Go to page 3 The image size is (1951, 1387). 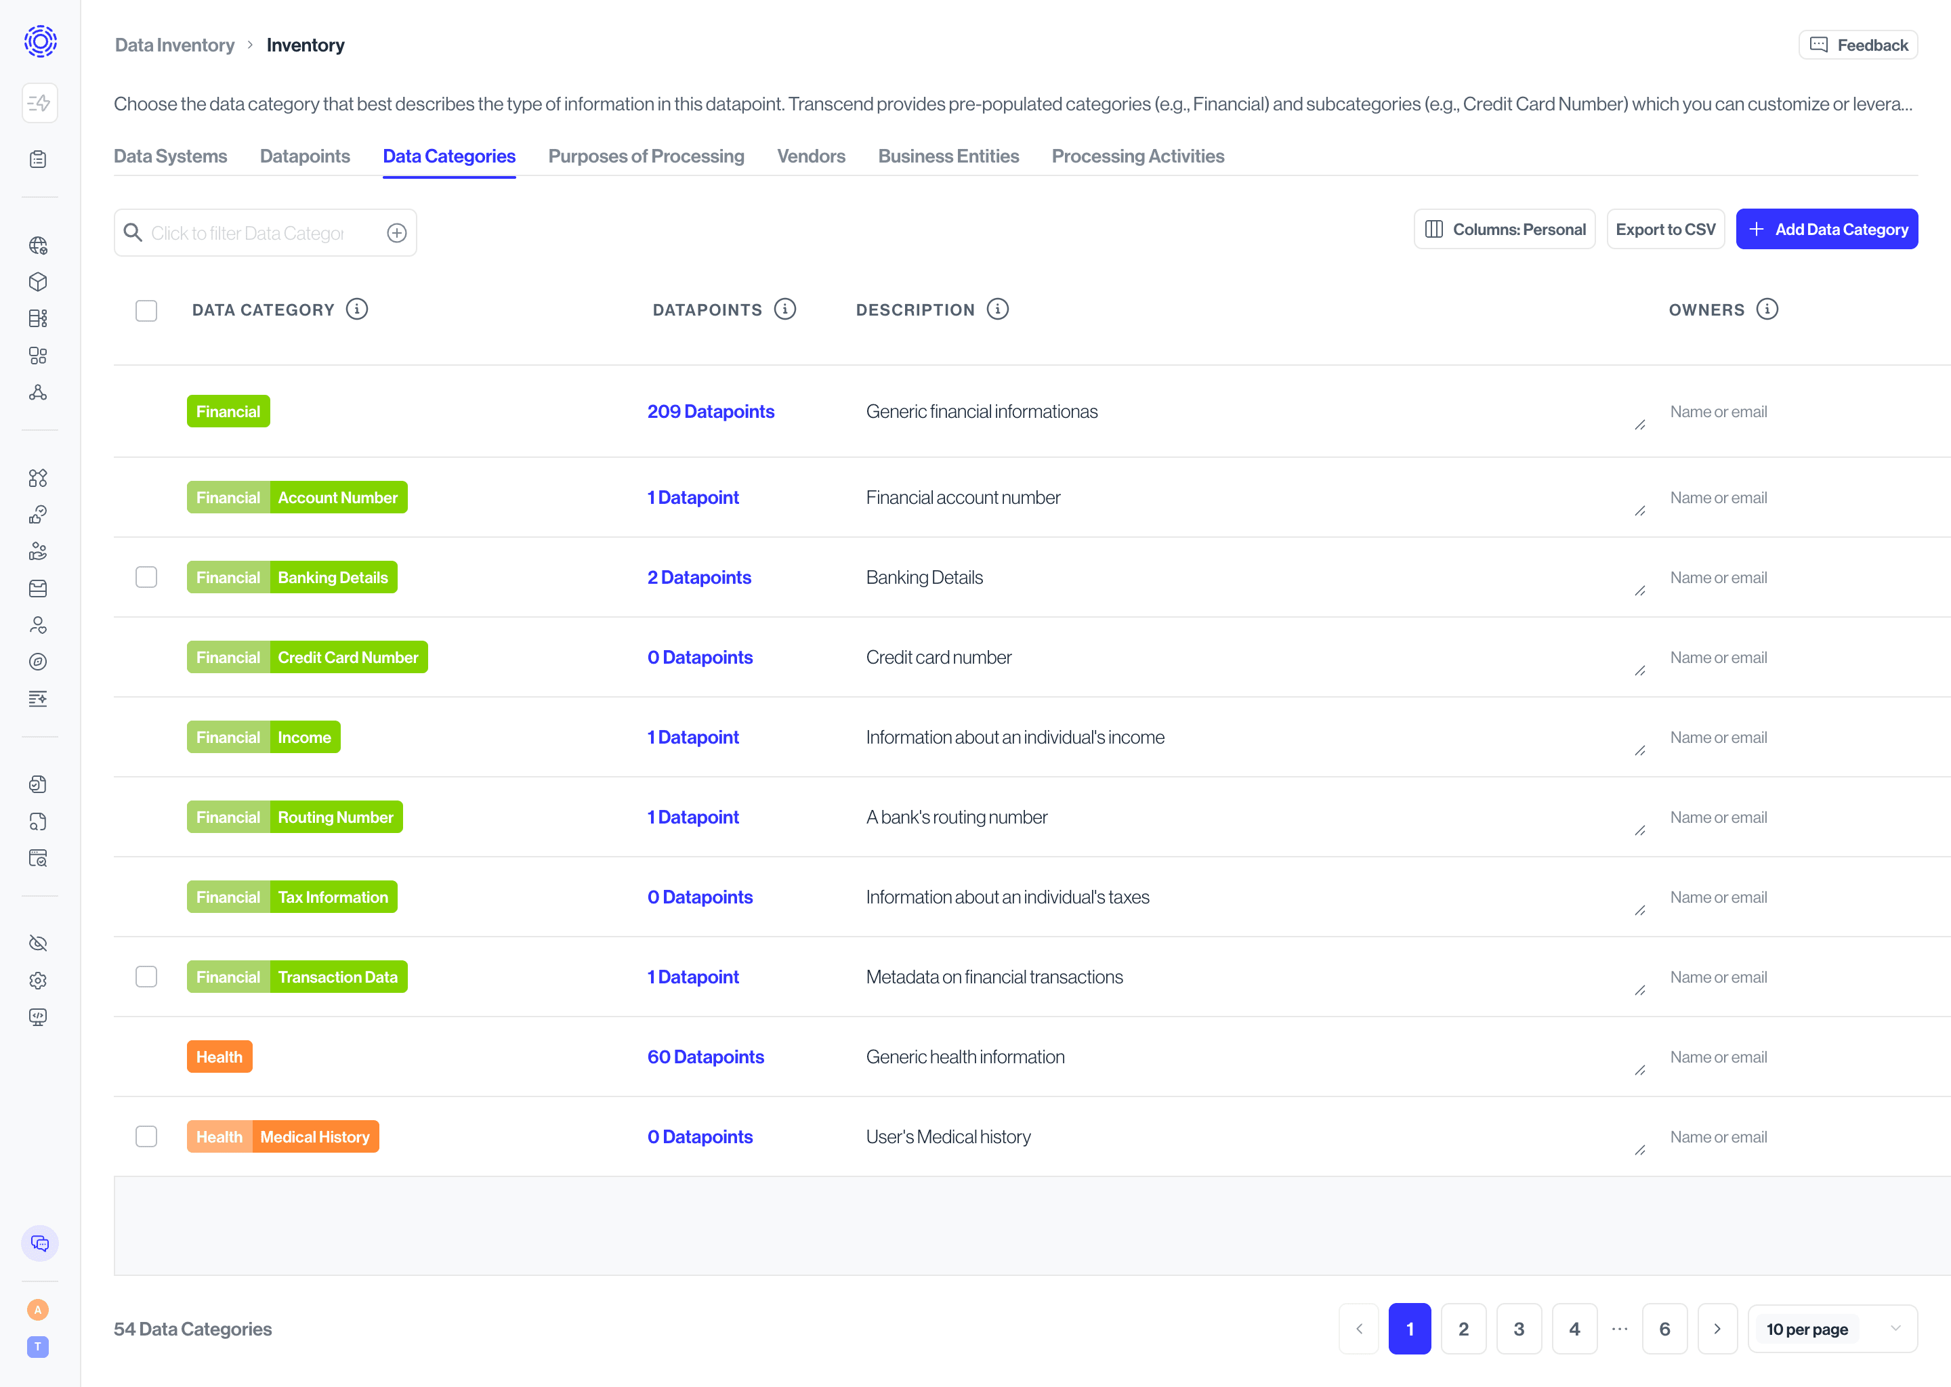coord(1519,1329)
